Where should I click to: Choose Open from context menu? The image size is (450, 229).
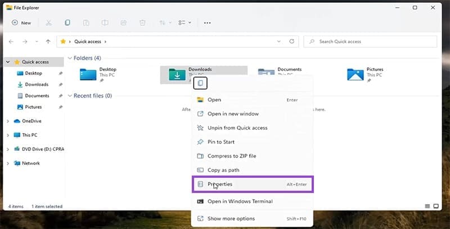click(x=252, y=100)
